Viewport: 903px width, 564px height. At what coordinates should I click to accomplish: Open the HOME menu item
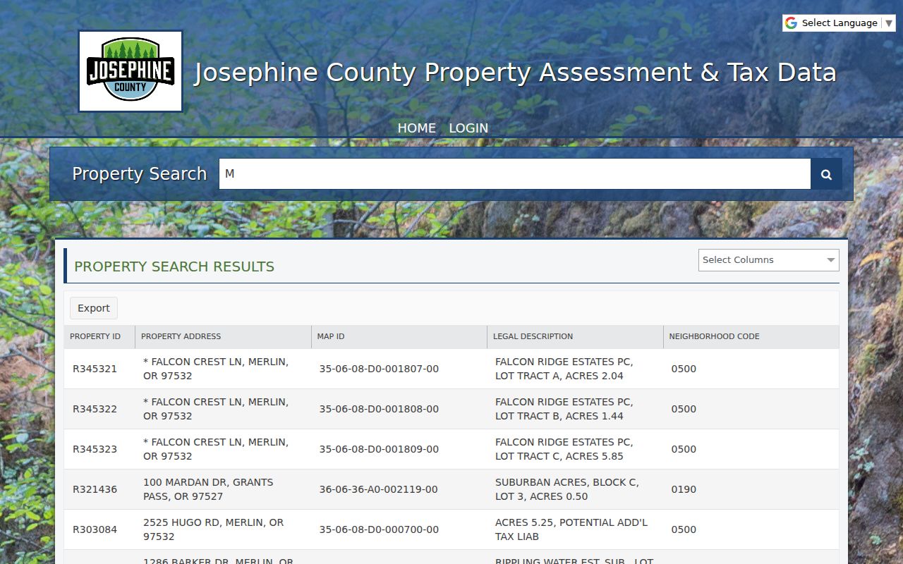tap(416, 128)
